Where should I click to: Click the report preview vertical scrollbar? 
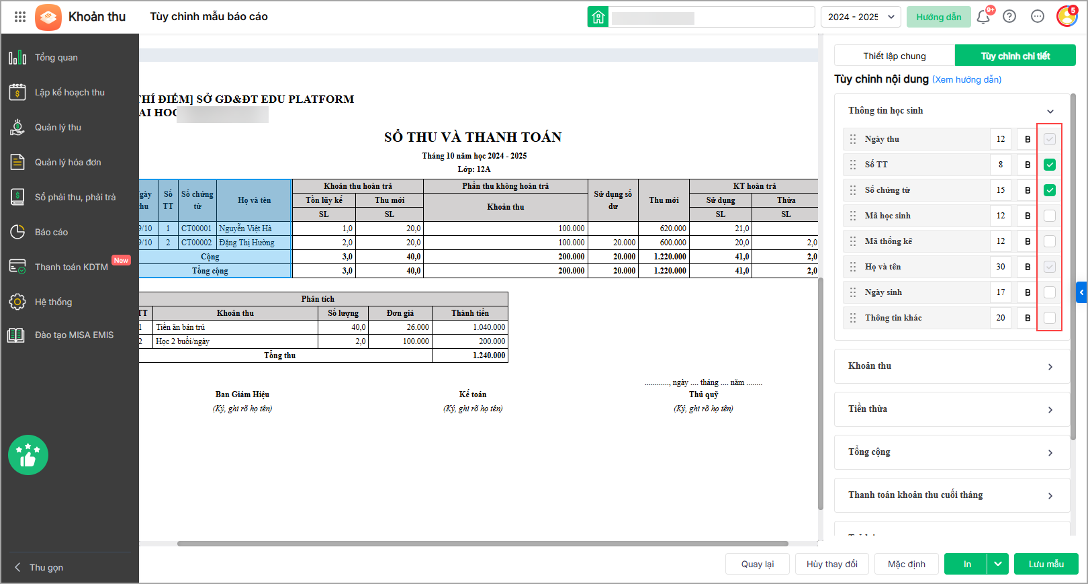tap(821, 394)
